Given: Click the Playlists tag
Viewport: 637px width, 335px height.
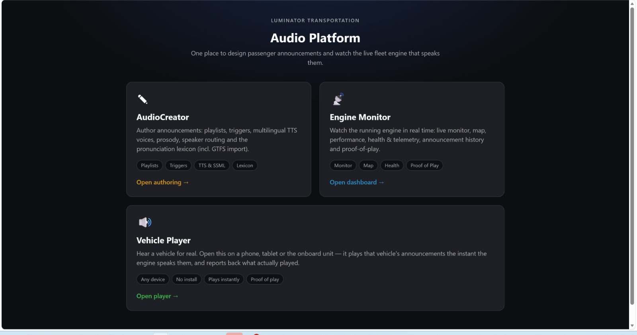Looking at the screenshot, I should click(x=149, y=166).
